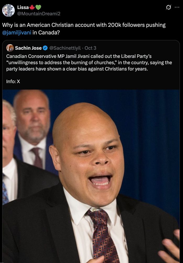Click the blue verified checkmark badge

click(x=45, y=48)
